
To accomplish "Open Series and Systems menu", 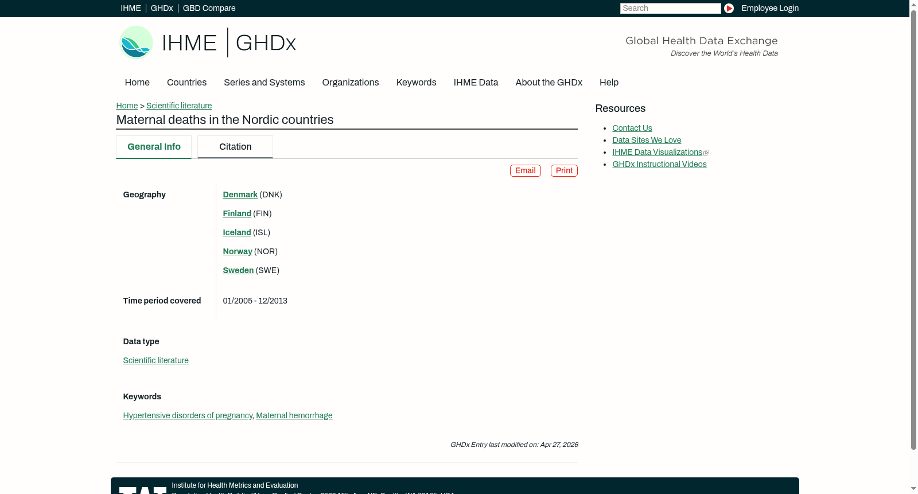I will (x=264, y=83).
